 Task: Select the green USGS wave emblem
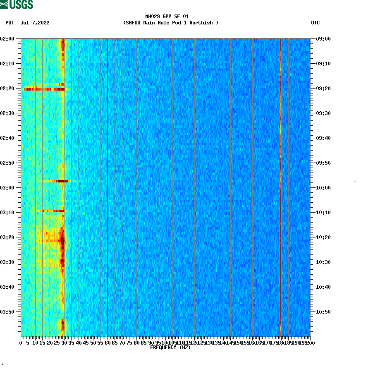pyautogui.click(x=4, y=4)
